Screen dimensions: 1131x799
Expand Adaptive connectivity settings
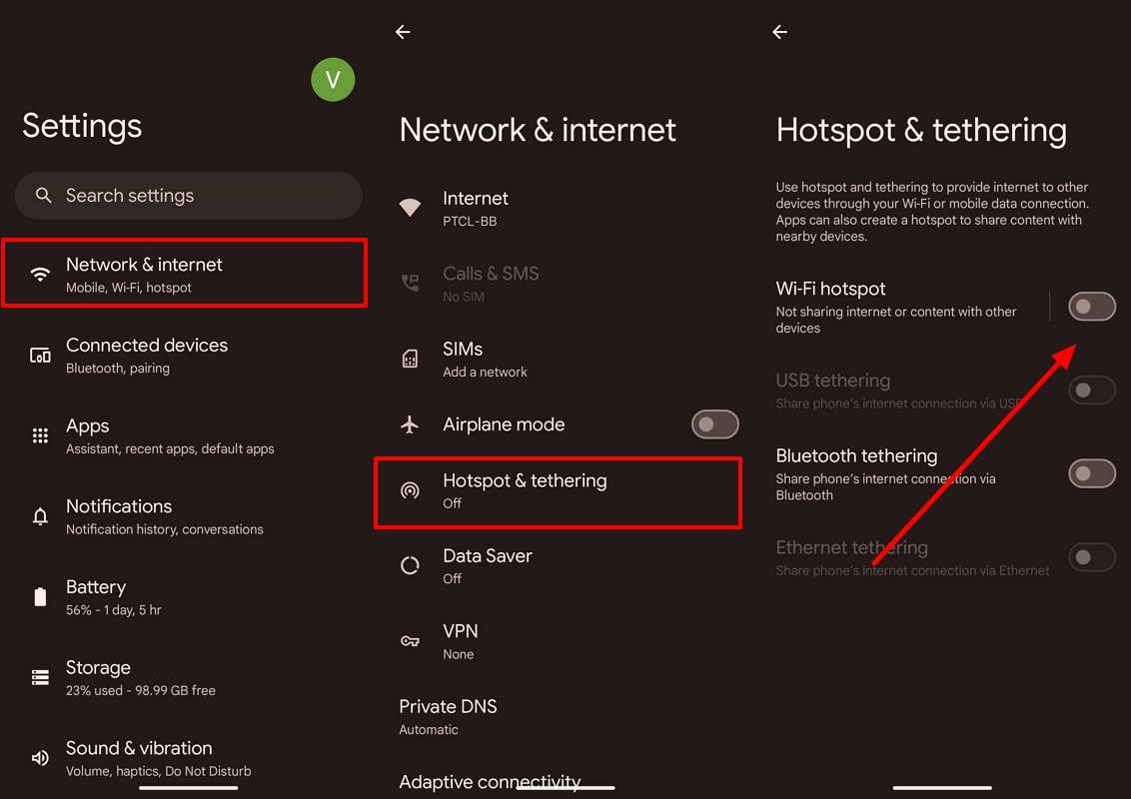[x=490, y=782]
